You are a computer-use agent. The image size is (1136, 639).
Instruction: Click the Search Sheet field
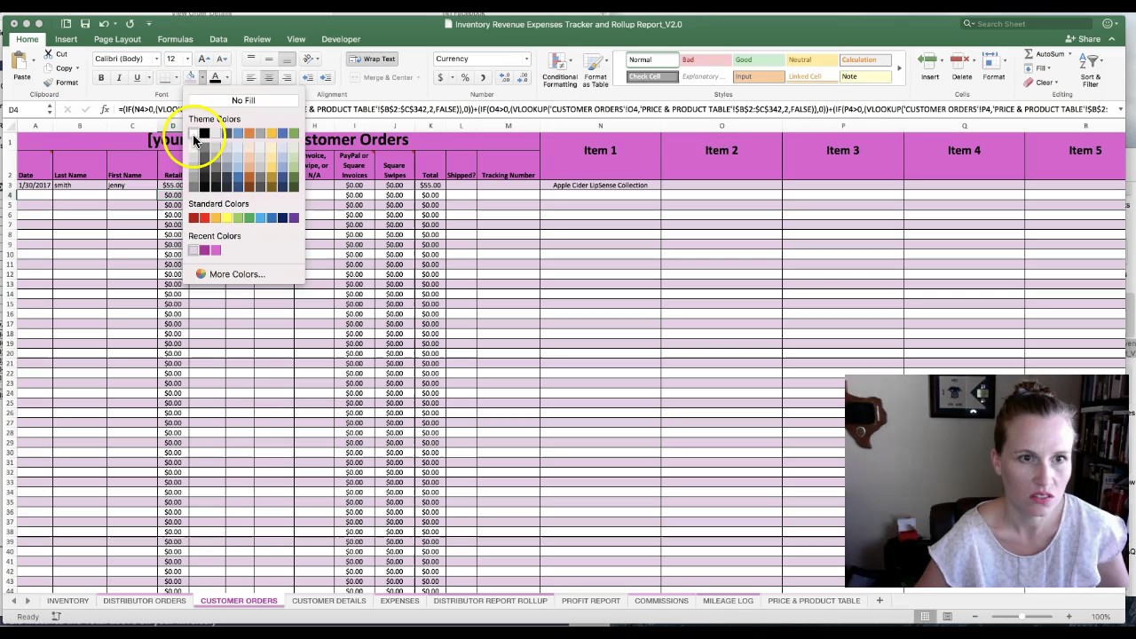(x=1028, y=24)
